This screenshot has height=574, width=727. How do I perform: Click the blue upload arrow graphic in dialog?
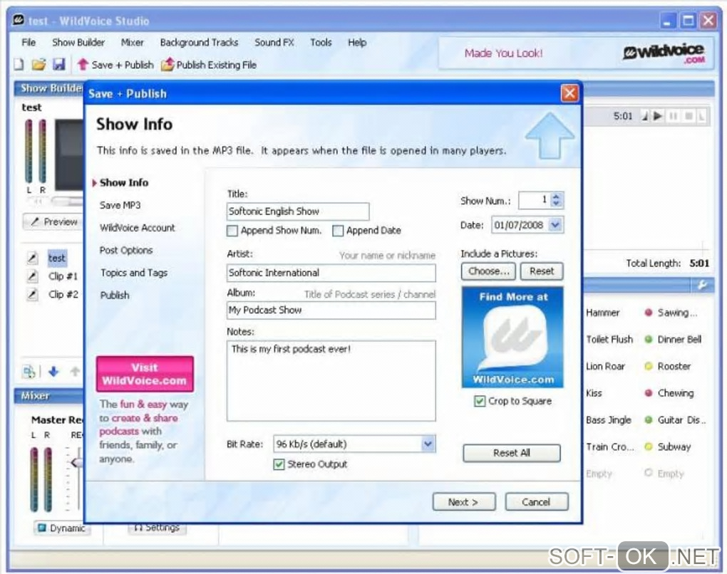click(x=550, y=135)
